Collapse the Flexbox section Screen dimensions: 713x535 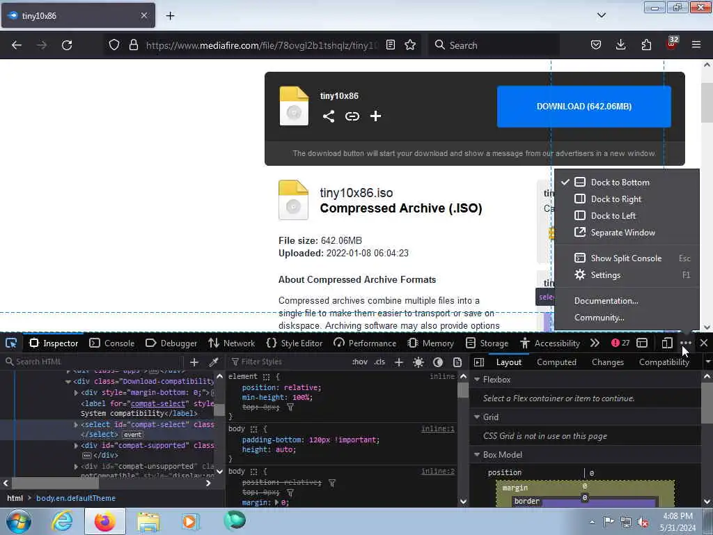tap(478, 380)
